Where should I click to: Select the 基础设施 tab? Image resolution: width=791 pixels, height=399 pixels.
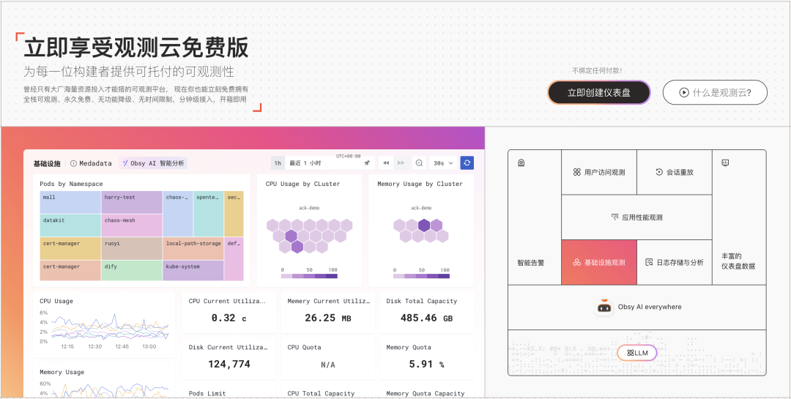coord(47,163)
